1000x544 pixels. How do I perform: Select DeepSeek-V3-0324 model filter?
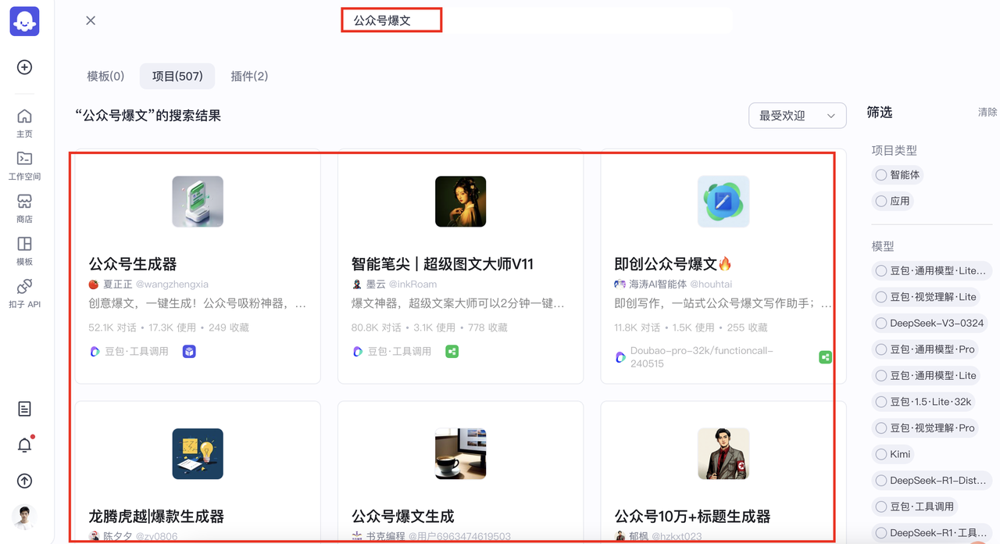pos(930,323)
